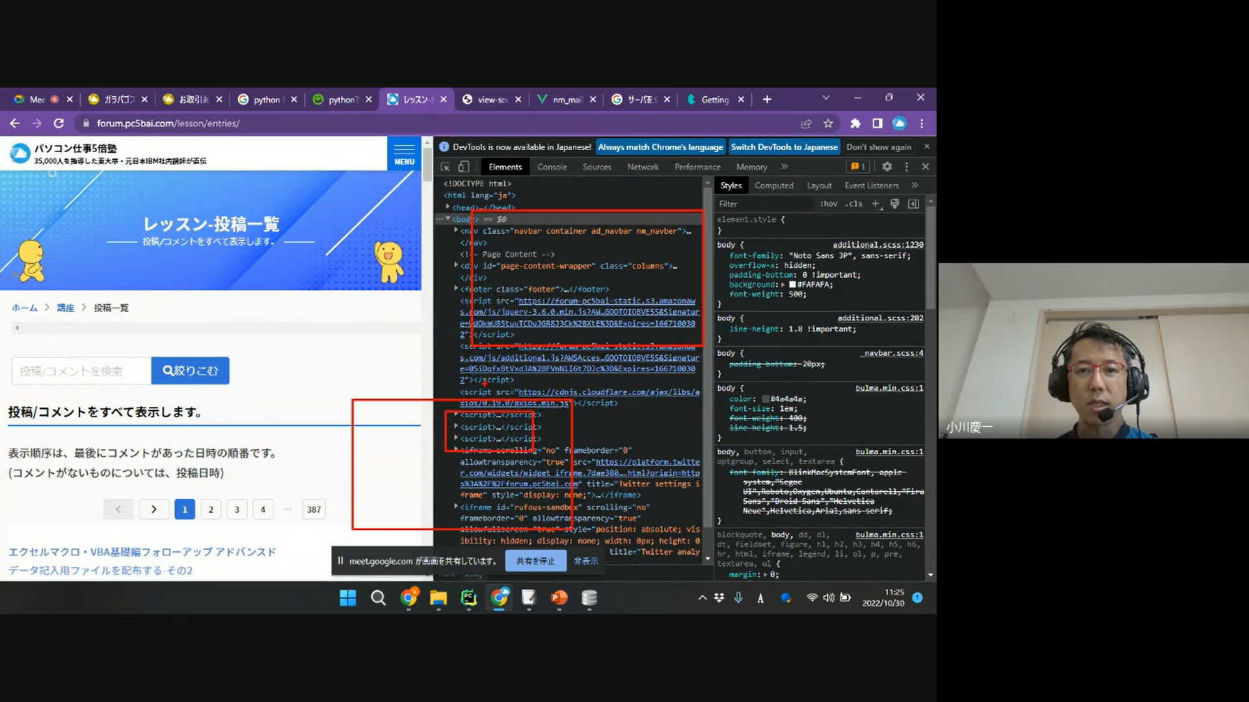Switch to the Console tab
Viewport: 1249px width, 702px height.
coord(552,167)
